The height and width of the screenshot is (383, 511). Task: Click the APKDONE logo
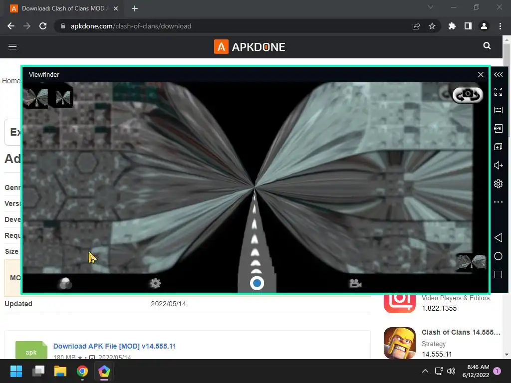[250, 47]
